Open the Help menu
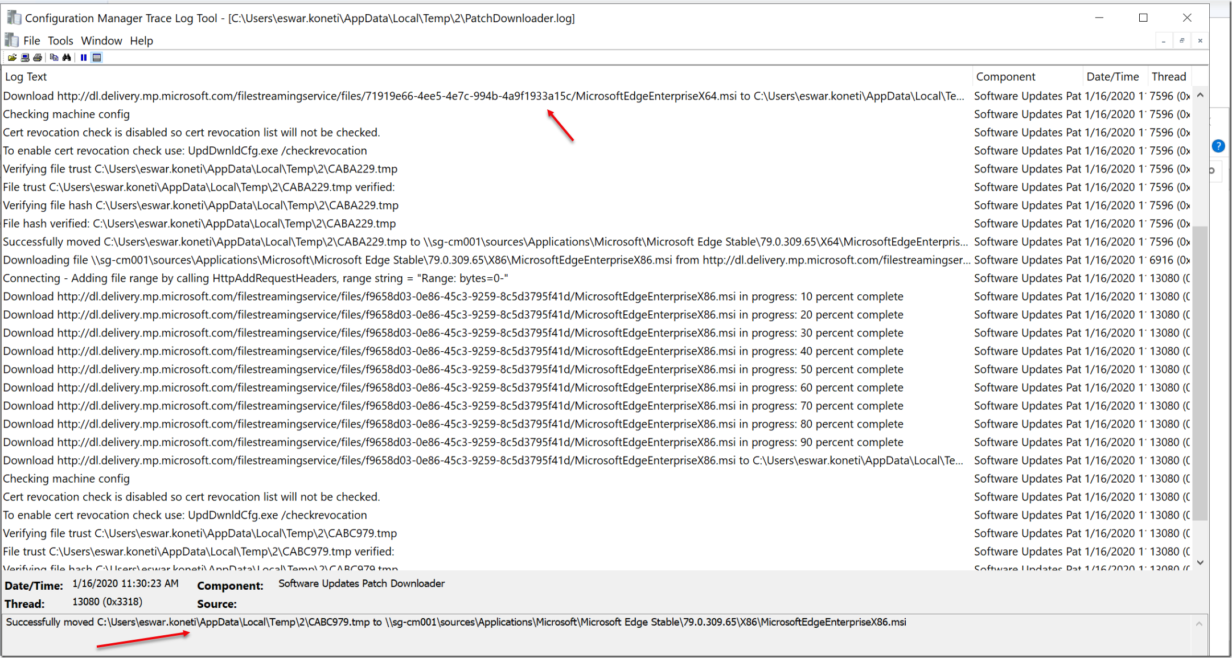 (141, 40)
